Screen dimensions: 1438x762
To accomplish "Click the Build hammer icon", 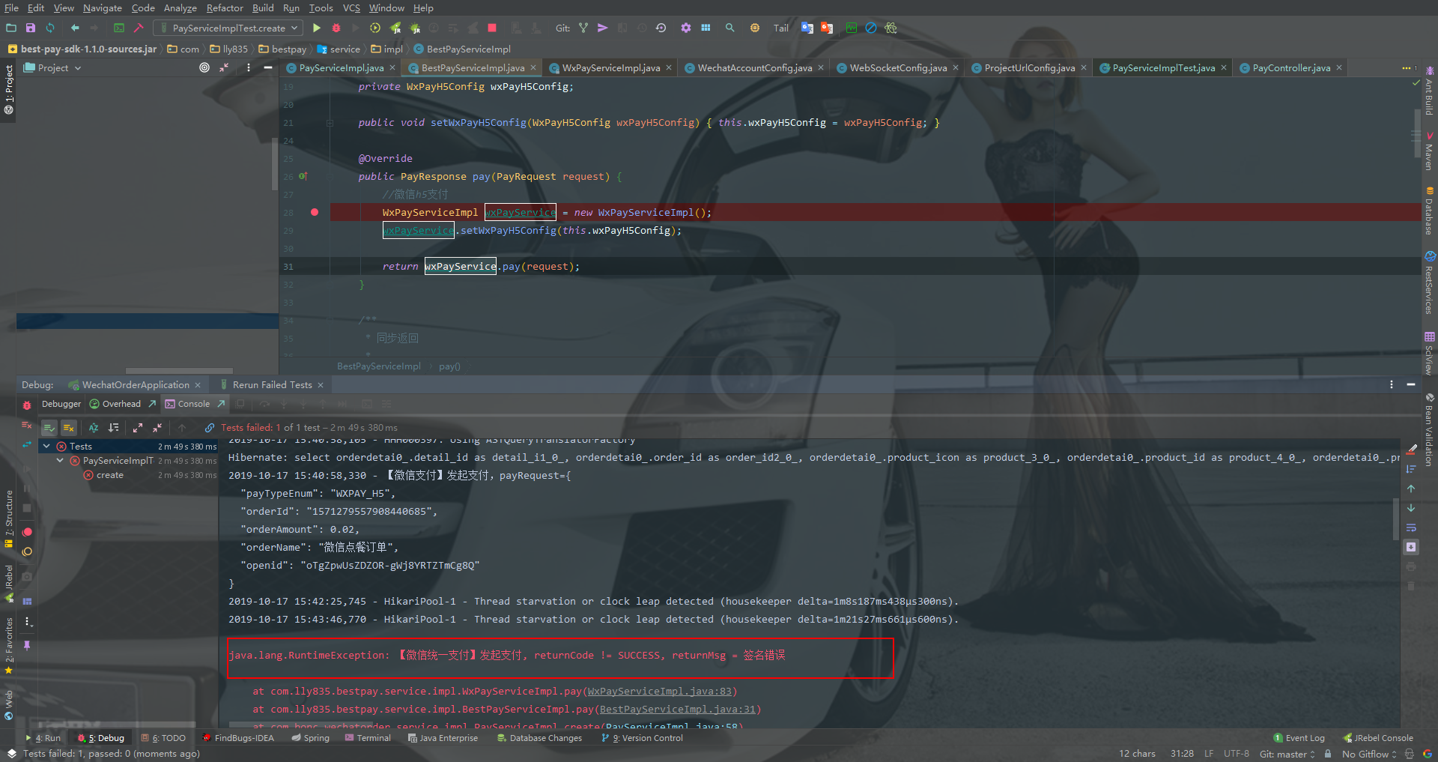I will 139,28.
